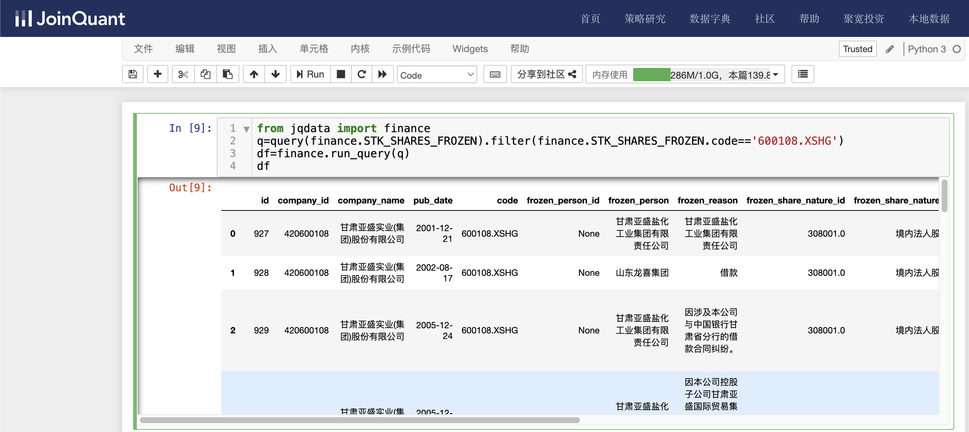Open the 内核 menu

pos(360,49)
